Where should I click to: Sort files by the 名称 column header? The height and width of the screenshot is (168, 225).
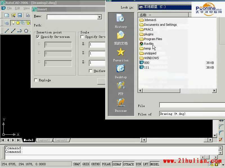point(163,15)
